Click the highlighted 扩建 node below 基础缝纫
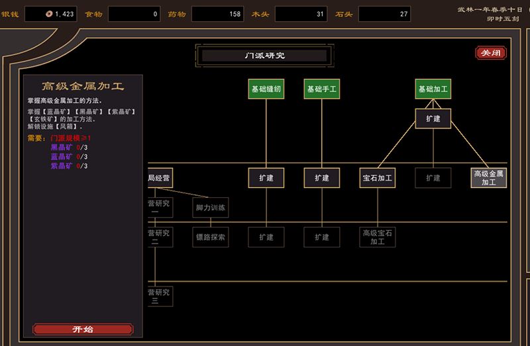This screenshot has width=530, height=346. tap(266, 178)
